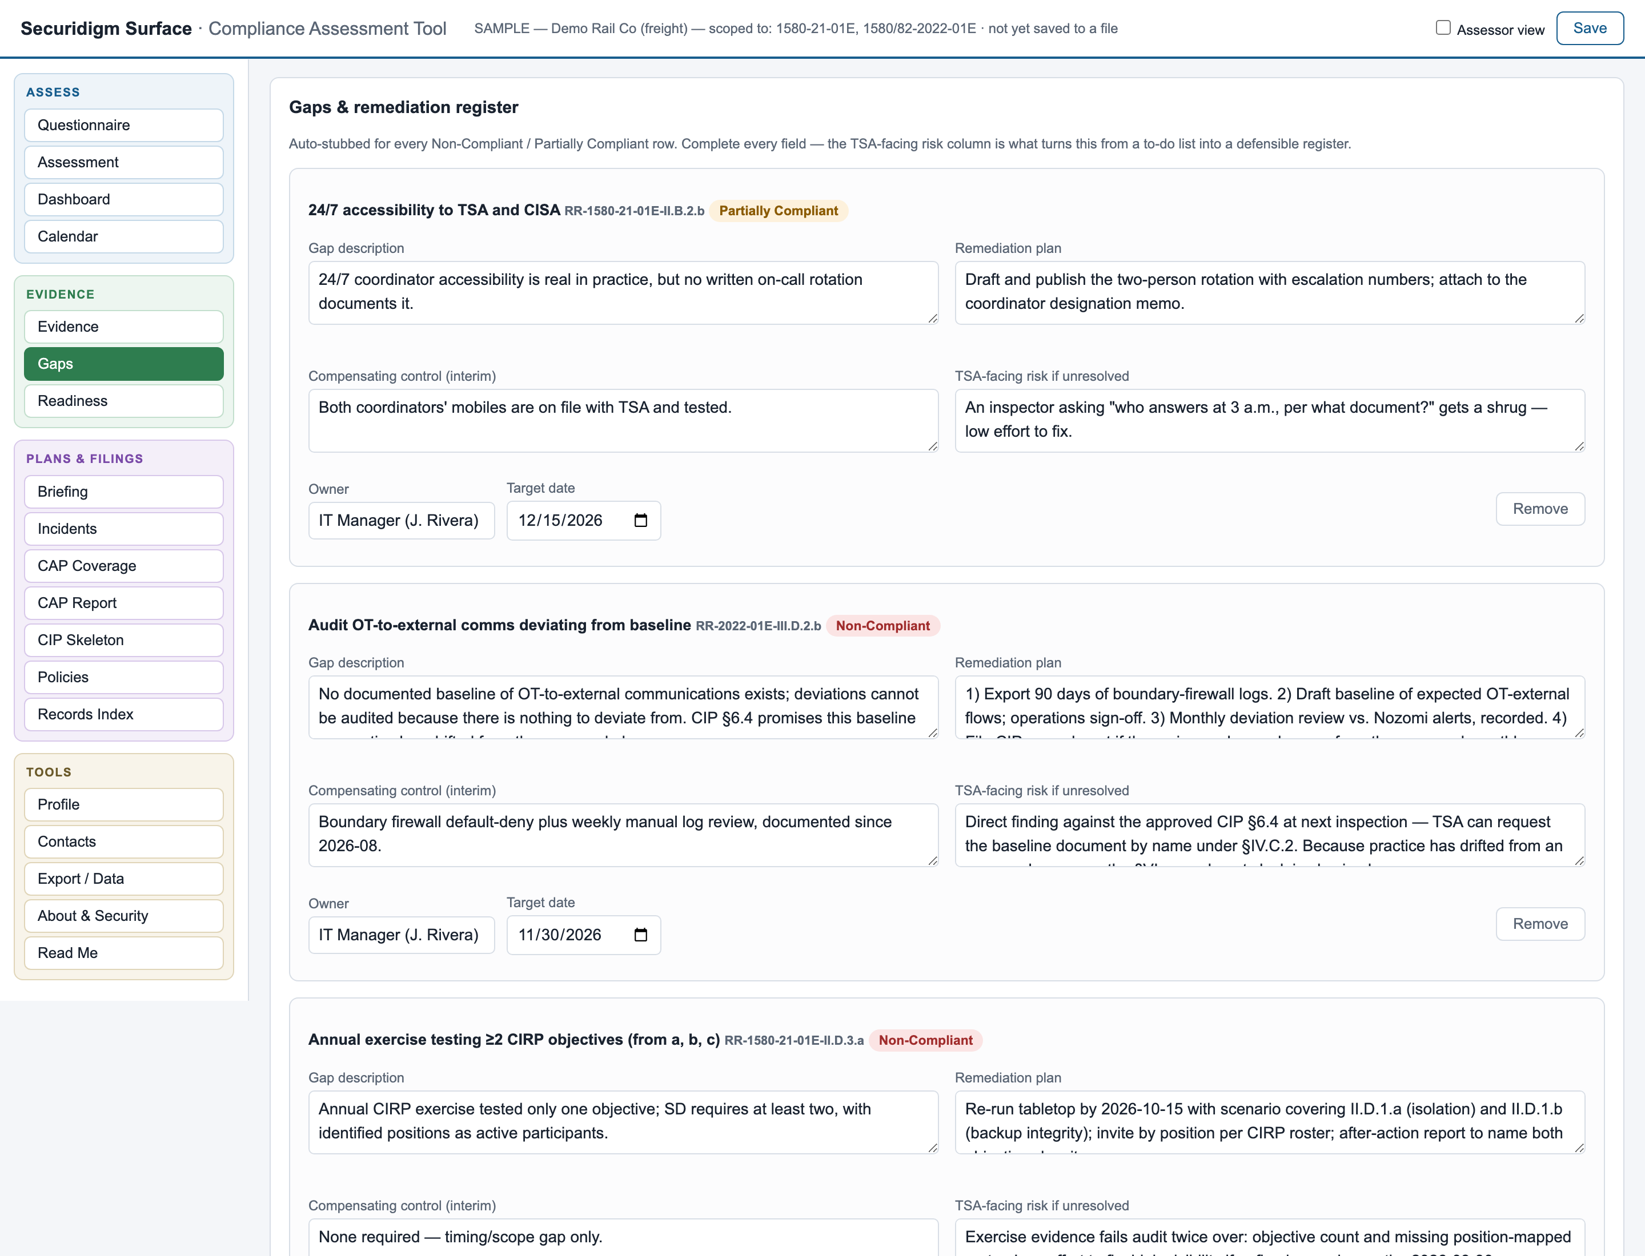Go to CIP Skeleton
Screen dimensions: 1645x1256
124,640
